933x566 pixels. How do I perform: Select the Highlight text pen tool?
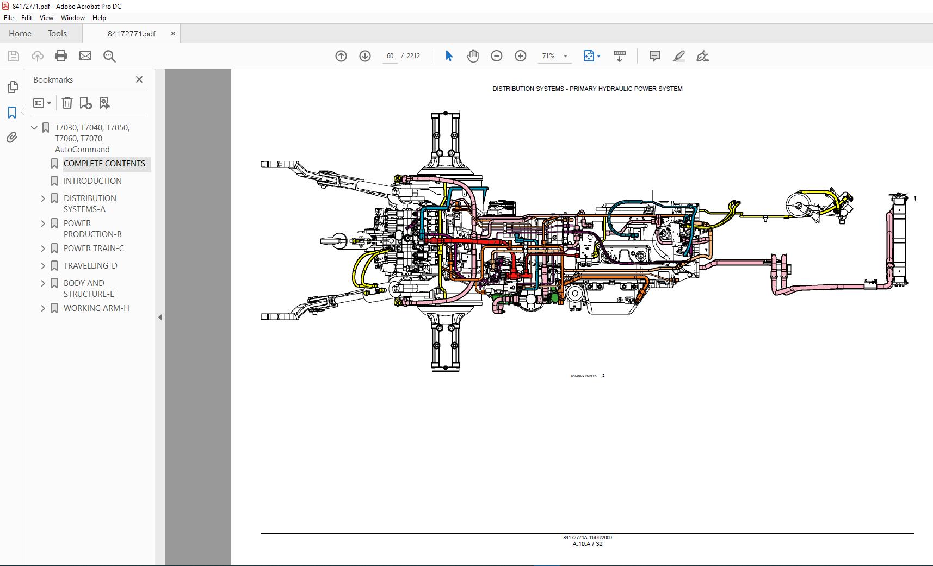(678, 56)
